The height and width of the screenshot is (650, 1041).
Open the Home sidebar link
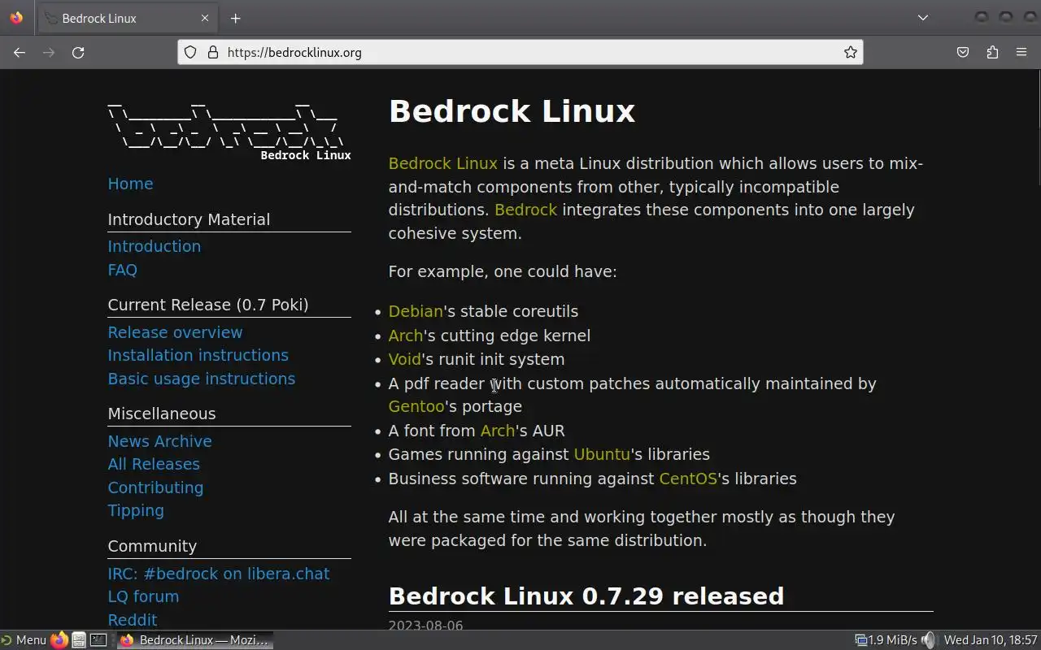pyautogui.click(x=130, y=184)
